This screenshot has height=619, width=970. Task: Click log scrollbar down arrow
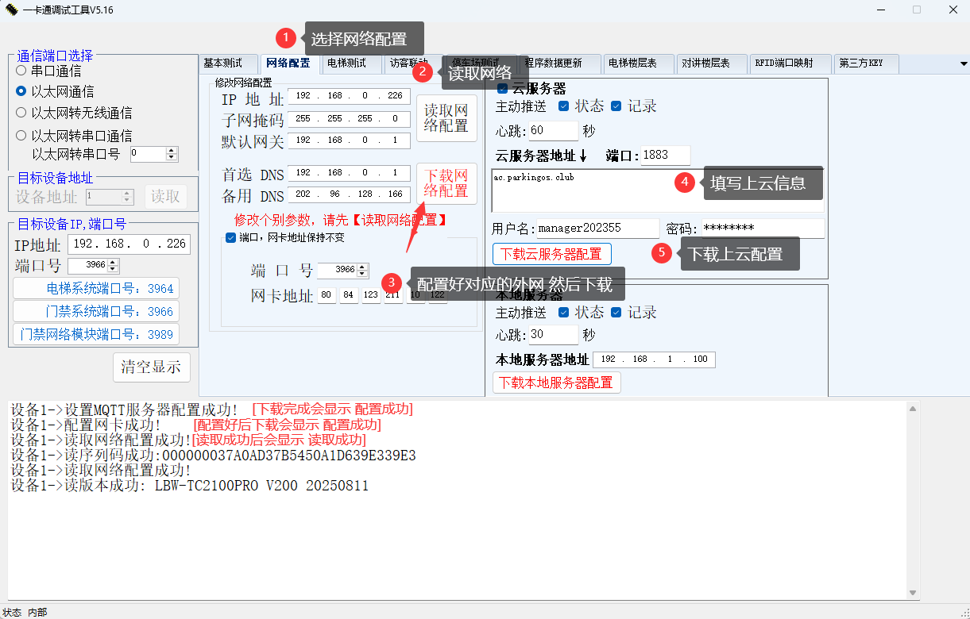tap(914, 592)
